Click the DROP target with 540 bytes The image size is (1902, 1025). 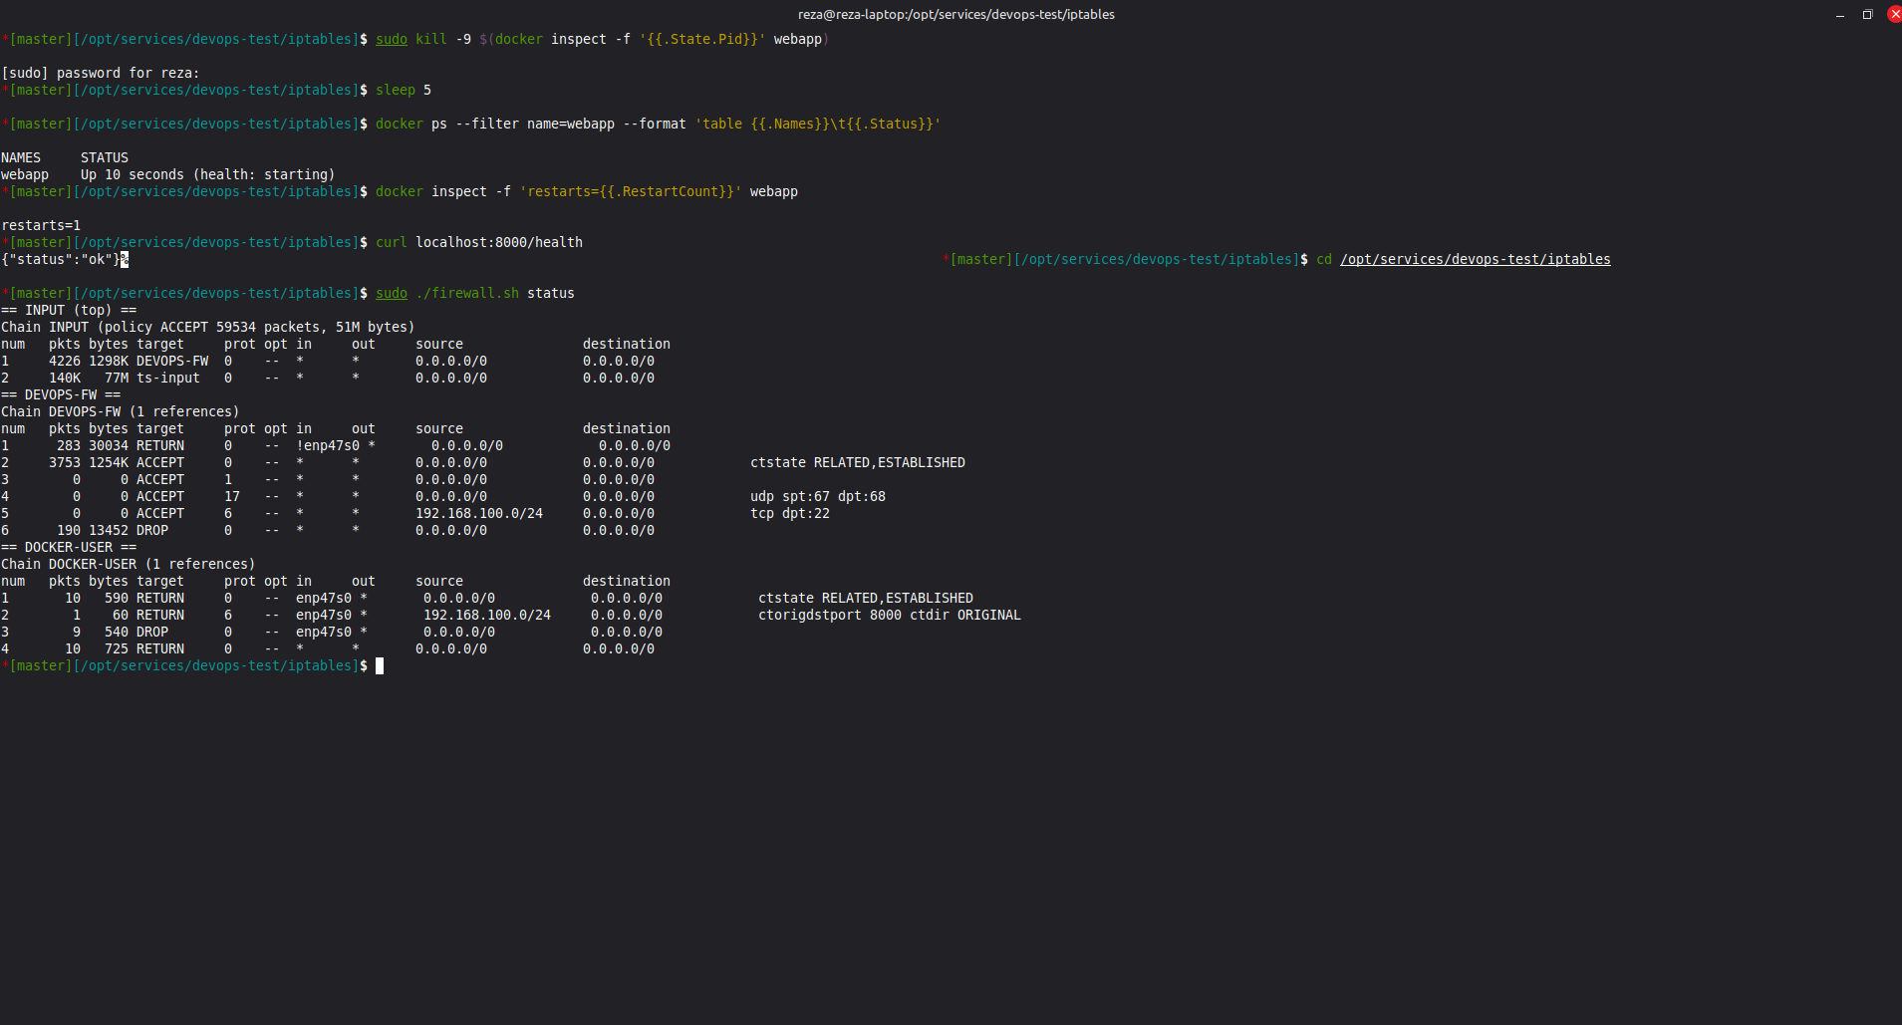[x=152, y=632]
